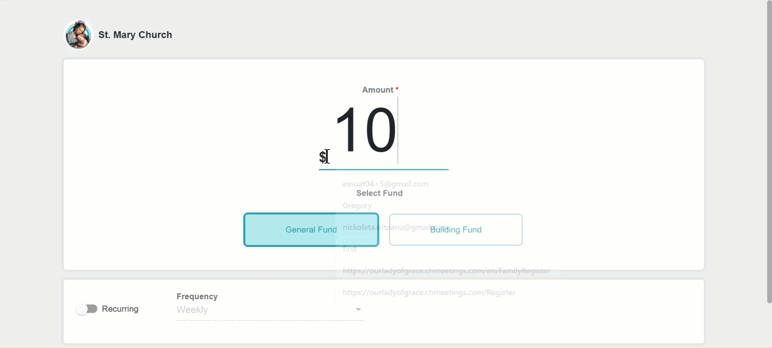Click the vertical page scrollbar
772x348 pixels.
point(769,152)
